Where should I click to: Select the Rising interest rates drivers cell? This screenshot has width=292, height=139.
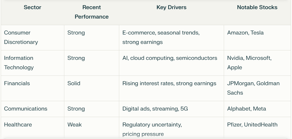coord(171,88)
